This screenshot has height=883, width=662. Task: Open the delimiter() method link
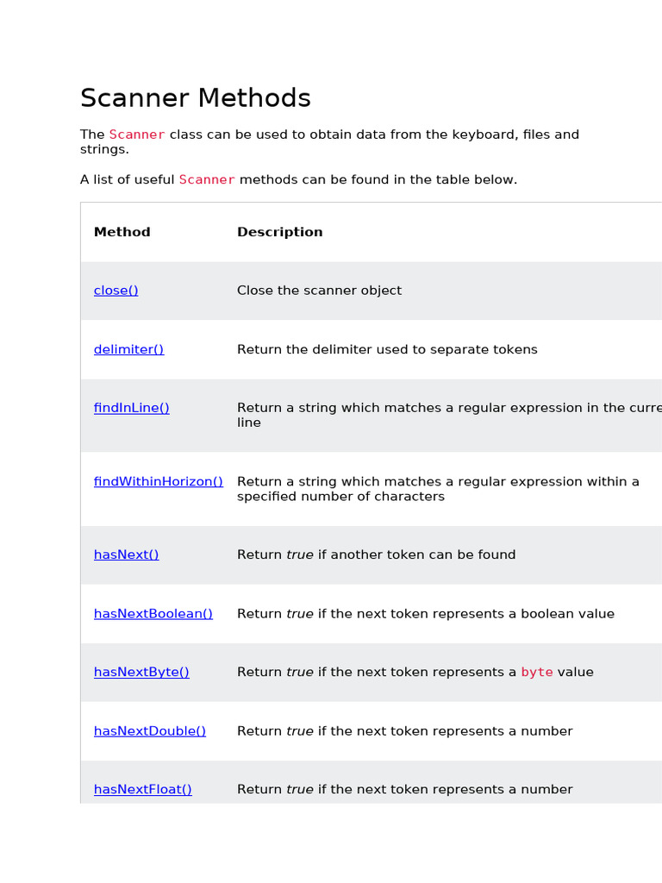[x=129, y=350]
